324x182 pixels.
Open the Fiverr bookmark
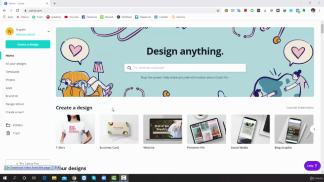[37, 17]
